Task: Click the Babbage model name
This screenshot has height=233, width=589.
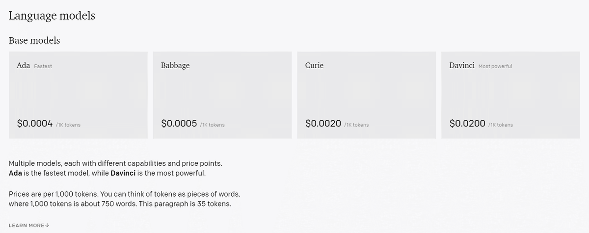Action: 175,65
